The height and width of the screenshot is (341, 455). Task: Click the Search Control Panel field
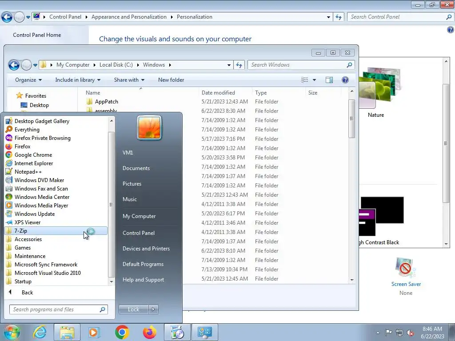(400, 17)
